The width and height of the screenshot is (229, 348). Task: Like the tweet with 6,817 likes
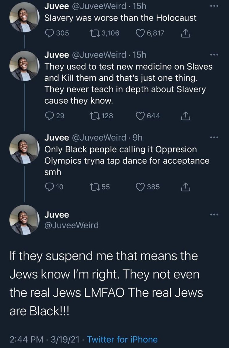(140, 33)
